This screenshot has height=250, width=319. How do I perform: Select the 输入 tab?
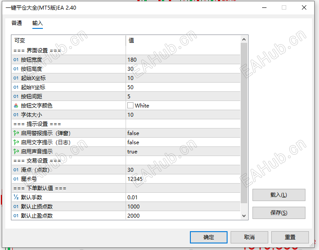[38, 23]
